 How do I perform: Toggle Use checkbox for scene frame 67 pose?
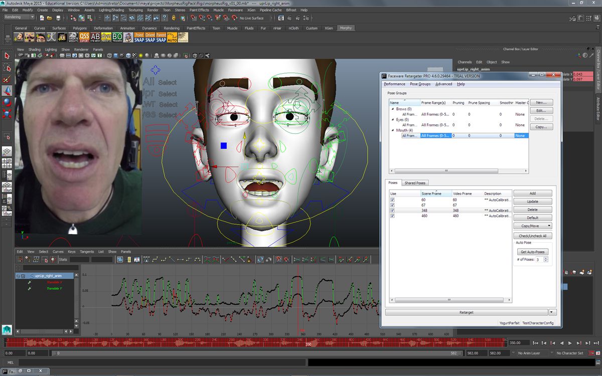tap(392, 205)
